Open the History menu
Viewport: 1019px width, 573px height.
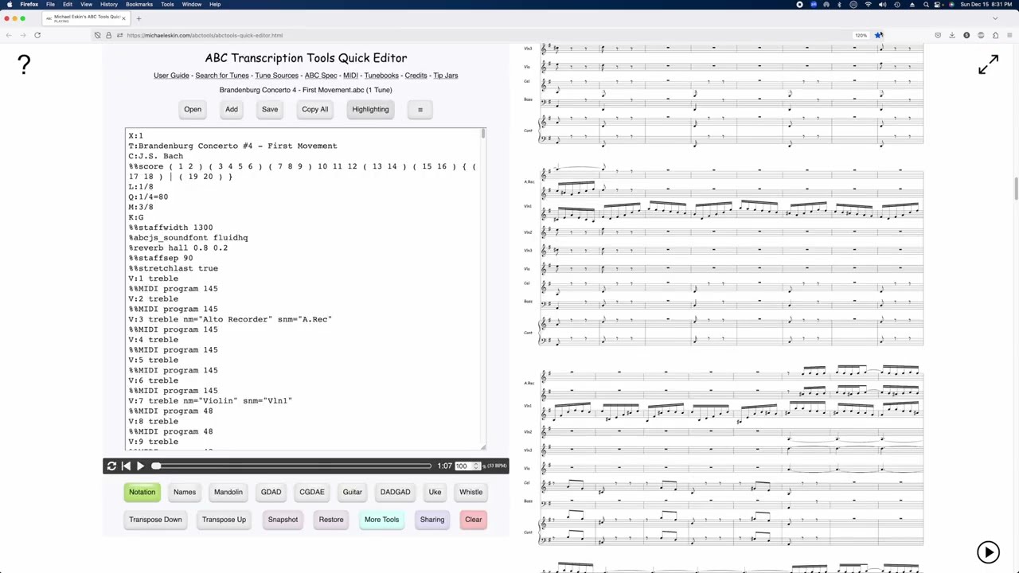pos(109,4)
